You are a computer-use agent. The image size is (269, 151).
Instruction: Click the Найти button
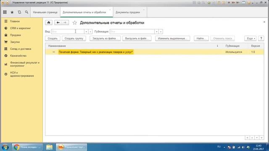(x=201, y=38)
